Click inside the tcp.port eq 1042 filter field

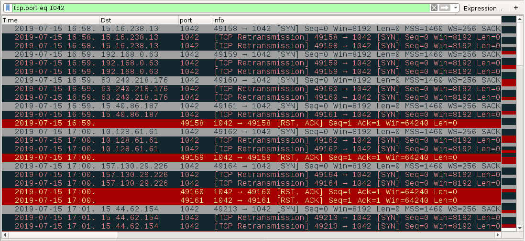[221, 8]
